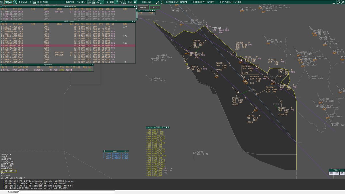This screenshot has height=194, width=345.
Task: Collapse the Metars window
Action: [125, 151]
